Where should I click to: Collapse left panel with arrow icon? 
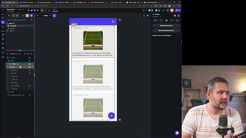(37, 16)
